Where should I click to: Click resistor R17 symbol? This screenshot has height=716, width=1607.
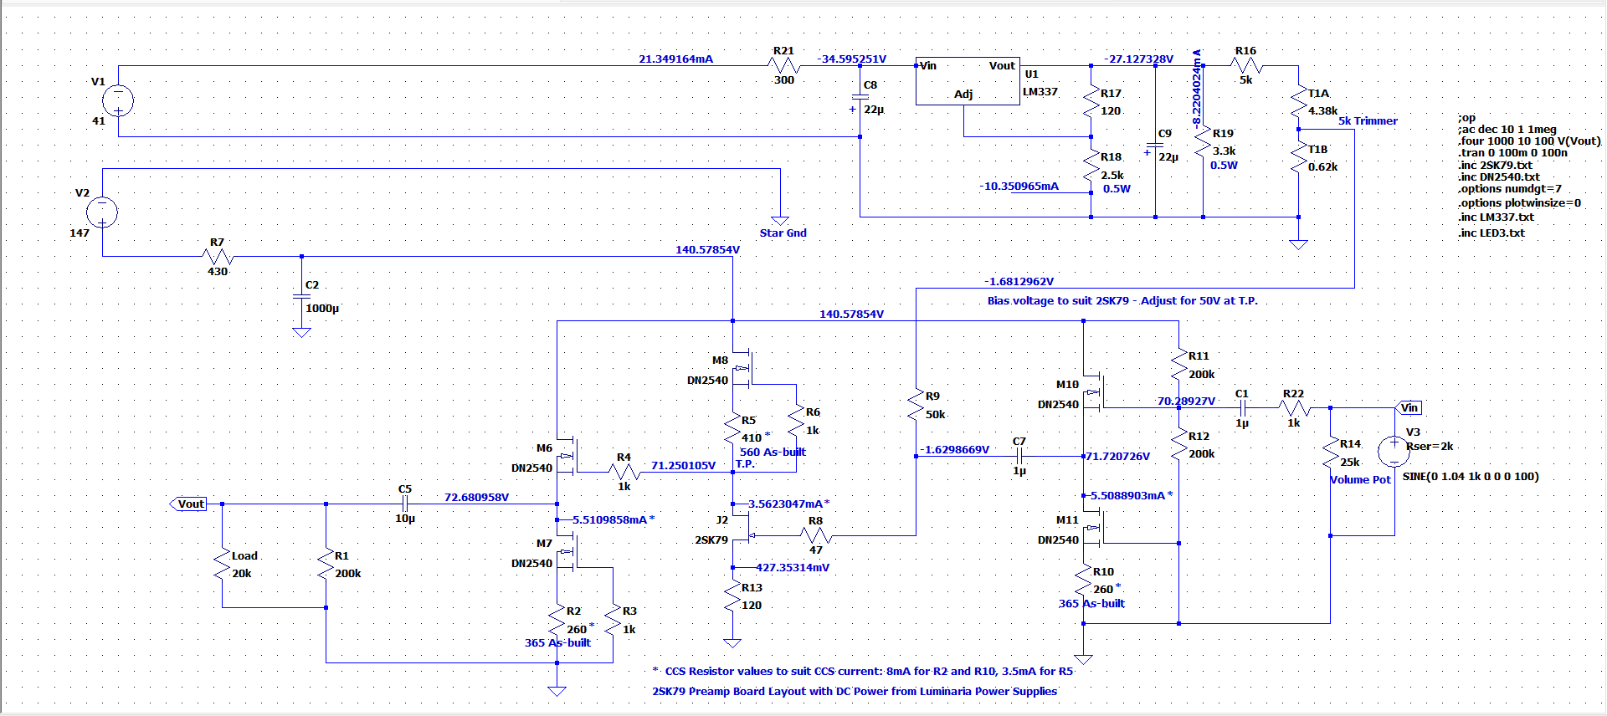coord(1091,101)
